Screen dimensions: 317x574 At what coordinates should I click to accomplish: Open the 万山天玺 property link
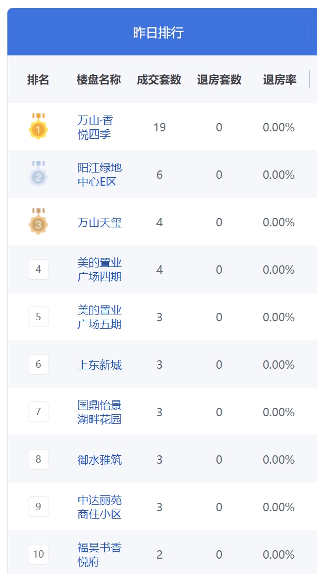tap(100, 222)
